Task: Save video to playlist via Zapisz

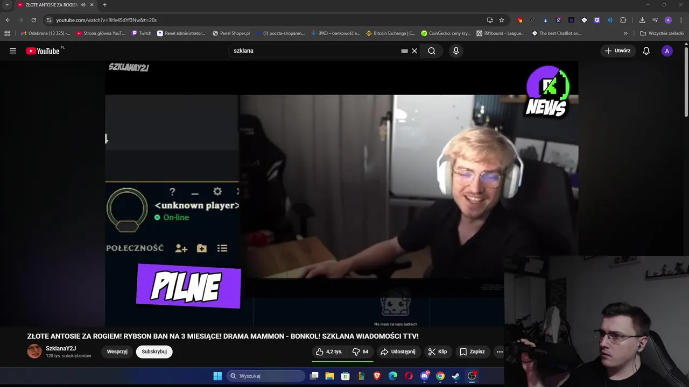Action: [x=472, y=352]
